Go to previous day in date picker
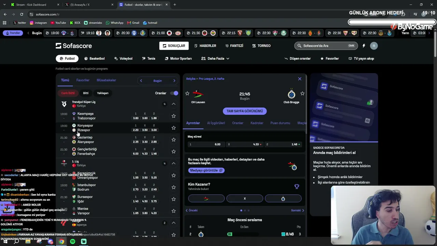 click(x=141, y=81)
